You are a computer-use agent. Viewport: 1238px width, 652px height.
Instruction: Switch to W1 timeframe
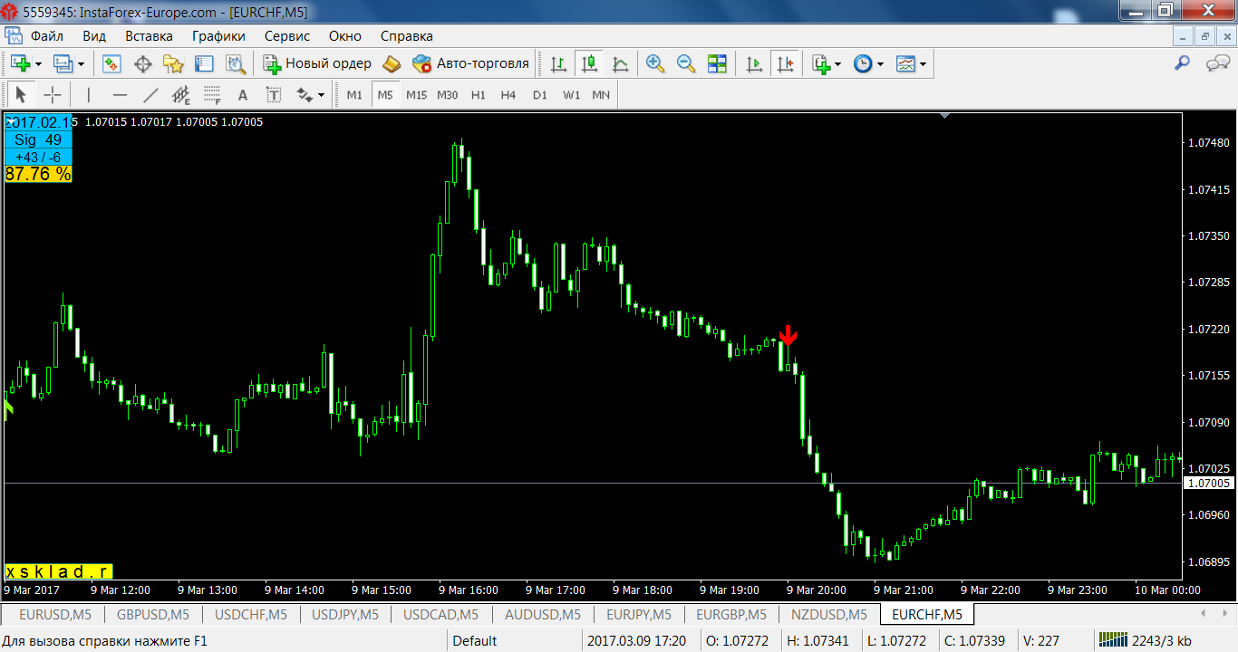pos(571,94)
